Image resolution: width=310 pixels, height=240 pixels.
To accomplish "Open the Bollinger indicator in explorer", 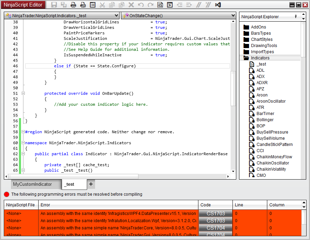I will (x=265, y=120).
